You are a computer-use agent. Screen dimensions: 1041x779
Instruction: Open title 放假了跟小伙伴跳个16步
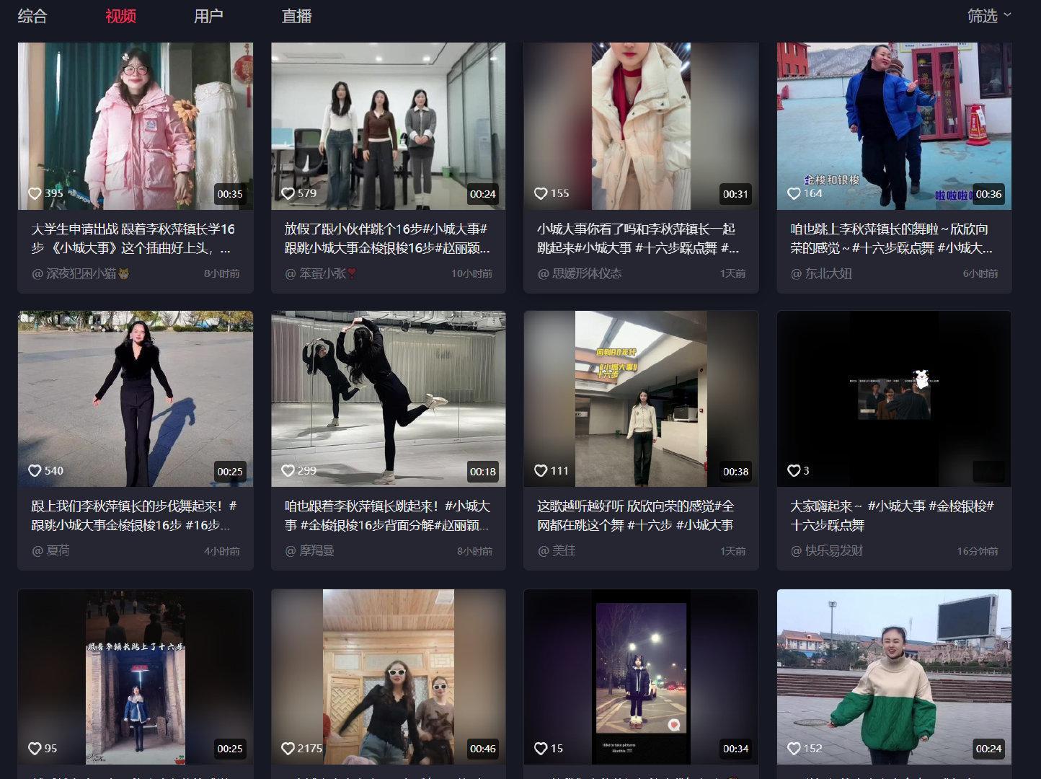[x=387, y=239]
